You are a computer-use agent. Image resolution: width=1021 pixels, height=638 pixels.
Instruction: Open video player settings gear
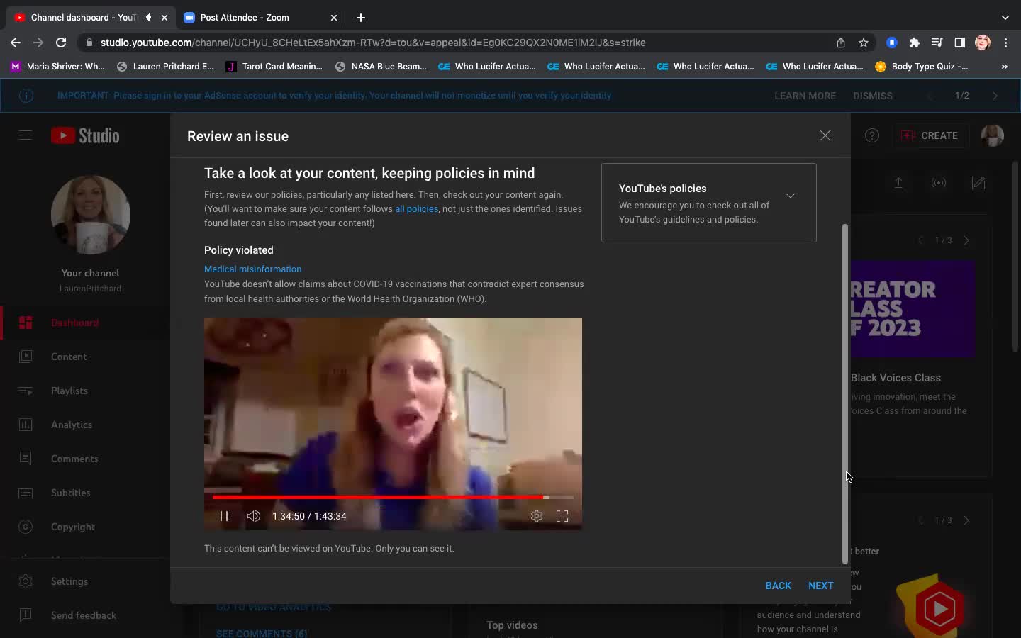(x=537, y=516)
